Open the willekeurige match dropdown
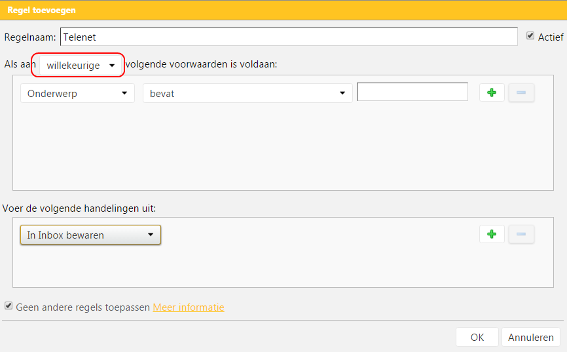 80,65
